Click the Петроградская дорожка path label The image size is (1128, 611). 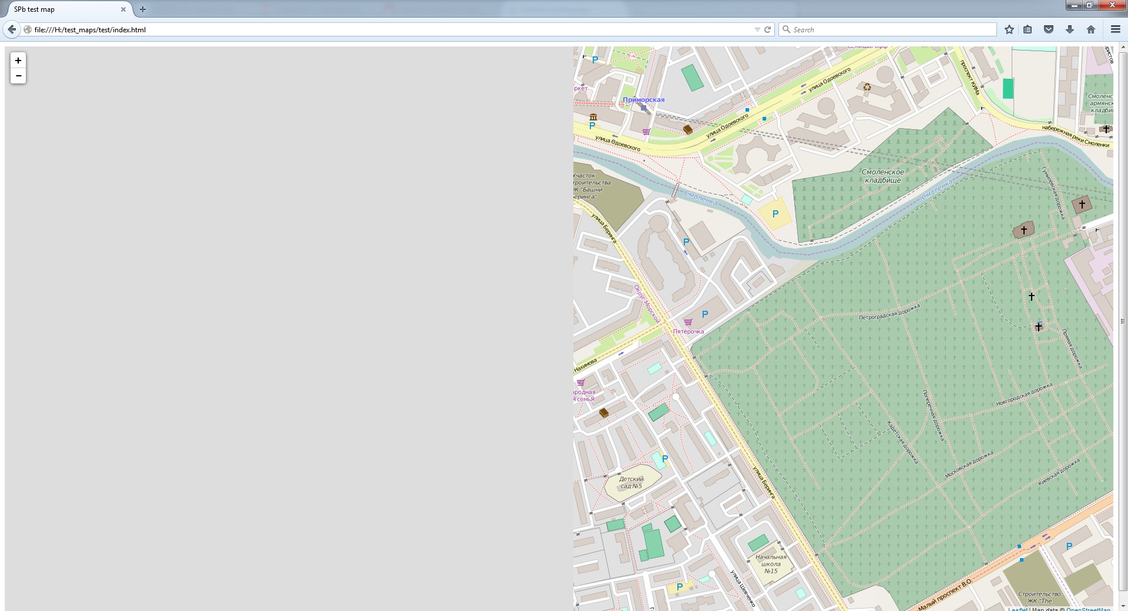coord(889,311)
